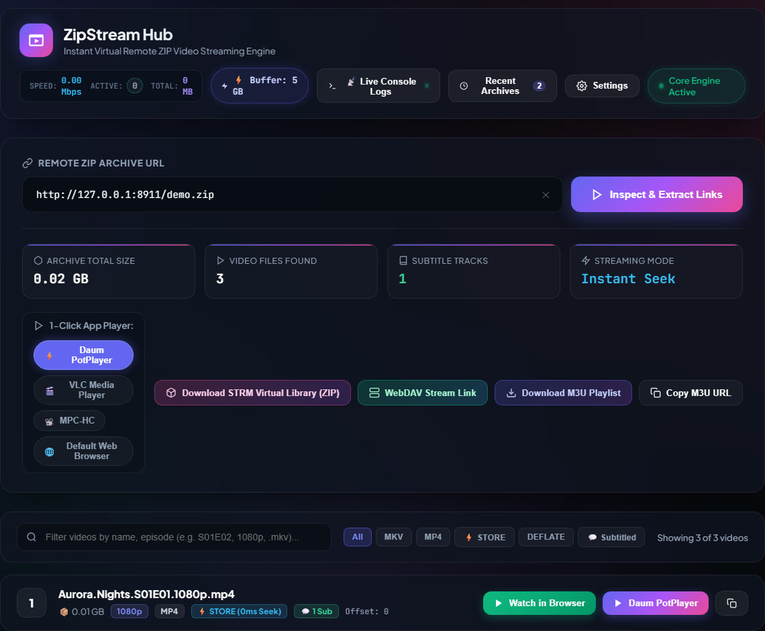Click the lightning icon in Daum PotPlayer option
This screenshot has height=631, width=765.
click(49, 356)
